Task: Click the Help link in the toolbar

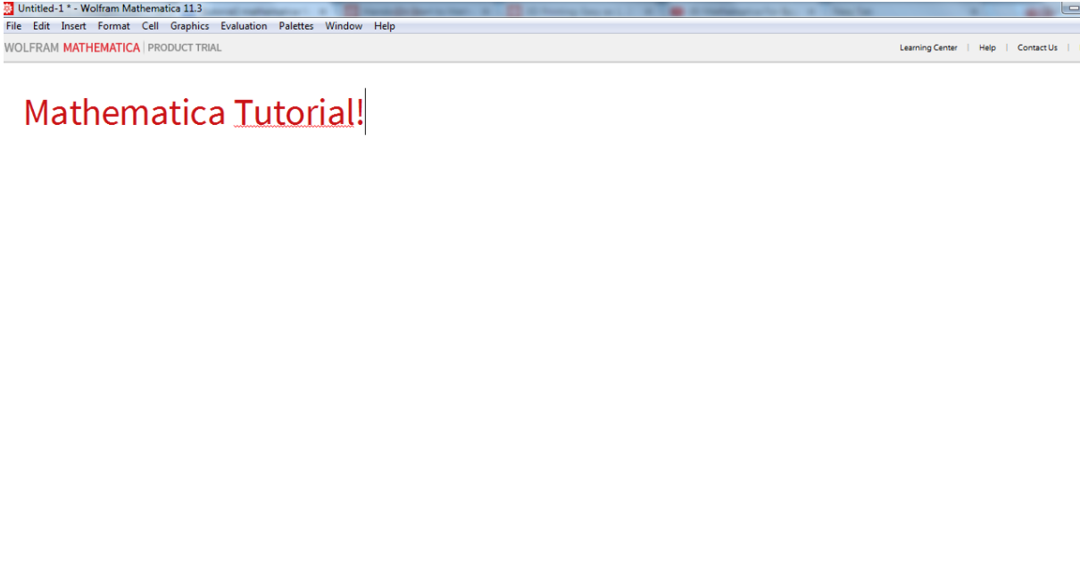Action: (x=987, y=48)
